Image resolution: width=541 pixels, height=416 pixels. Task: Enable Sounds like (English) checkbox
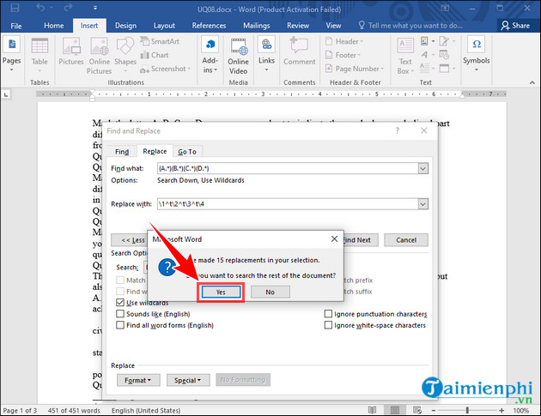120,314
